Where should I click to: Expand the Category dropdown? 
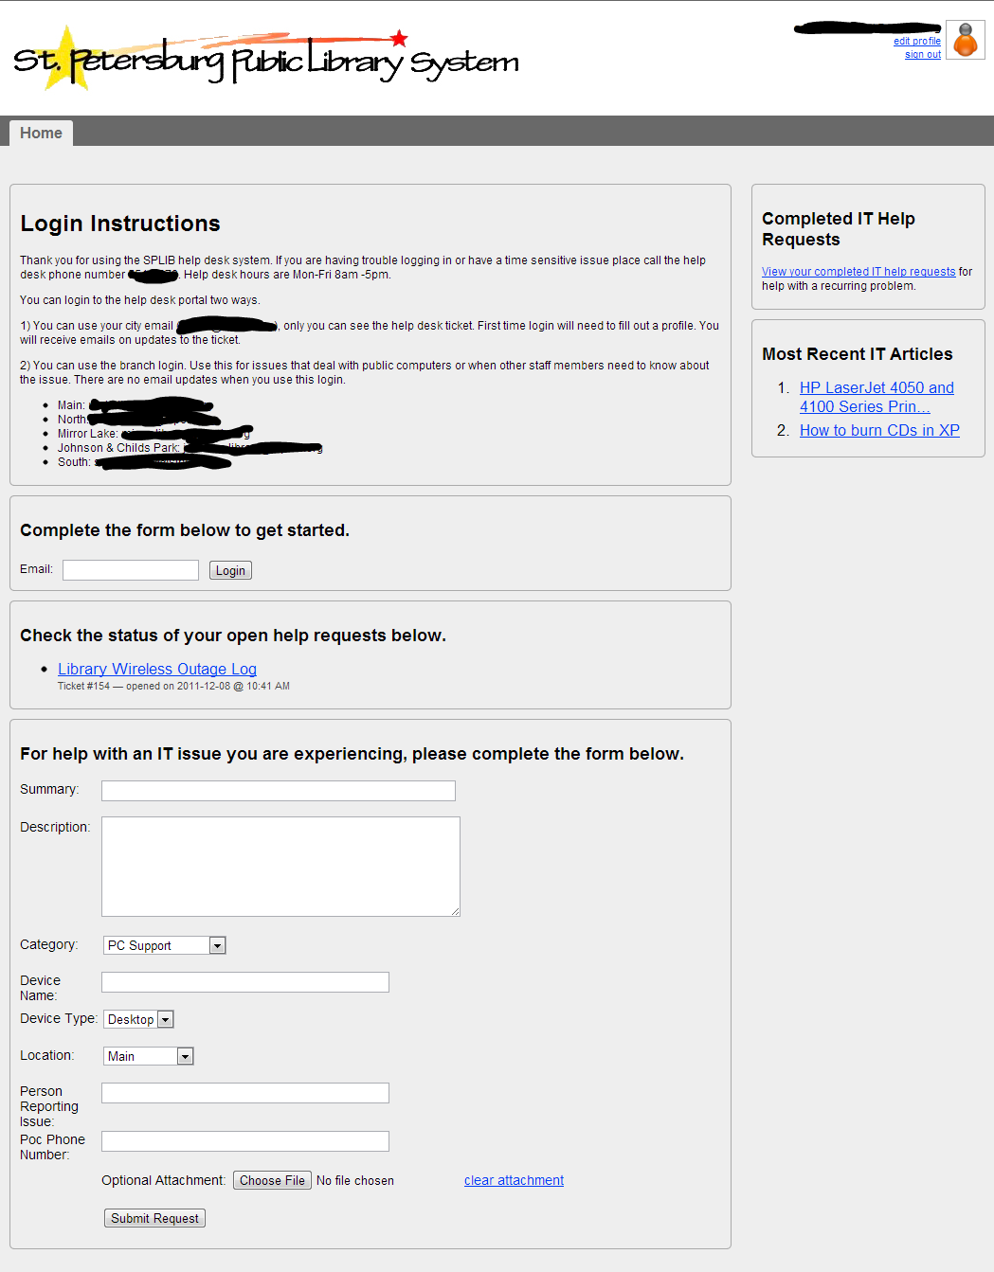click(165, 945)
